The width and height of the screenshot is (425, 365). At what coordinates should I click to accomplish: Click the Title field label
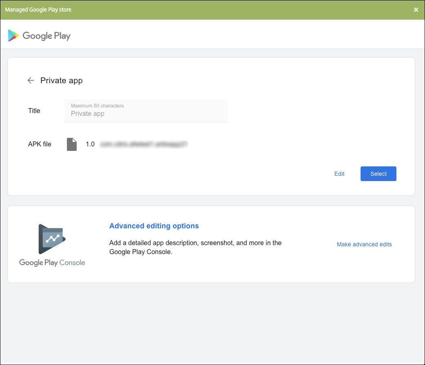[x=34, y=111]
